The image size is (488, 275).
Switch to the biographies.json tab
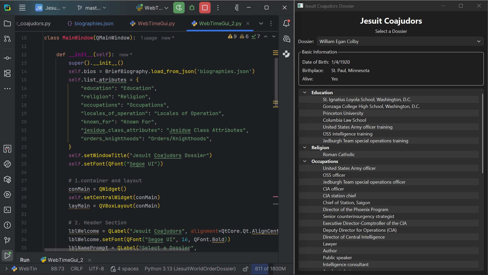(x=90, y=23)
